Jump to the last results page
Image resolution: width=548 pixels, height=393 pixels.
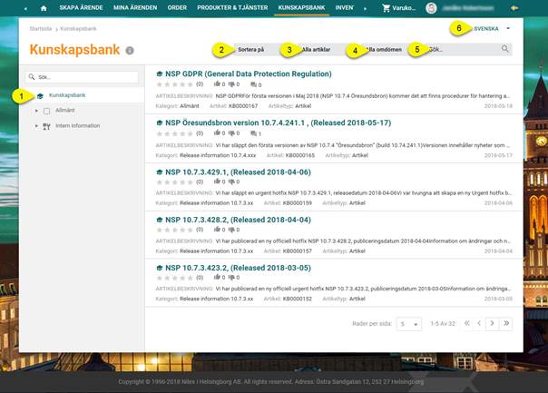(x=505, y=323)
